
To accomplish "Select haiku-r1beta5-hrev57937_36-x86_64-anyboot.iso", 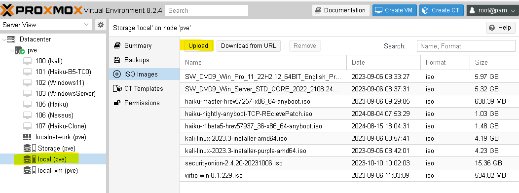I will tap(349, 126).
